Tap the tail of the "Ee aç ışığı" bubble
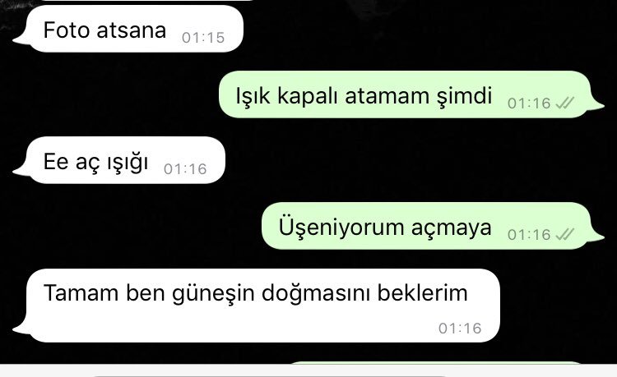The width and height of the screenshot is (617, 377). coord(21,171)
